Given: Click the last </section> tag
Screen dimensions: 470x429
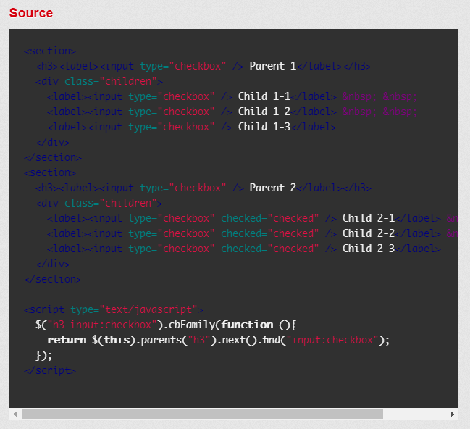Looking at the screenshot, I should (x=53, y=279).
